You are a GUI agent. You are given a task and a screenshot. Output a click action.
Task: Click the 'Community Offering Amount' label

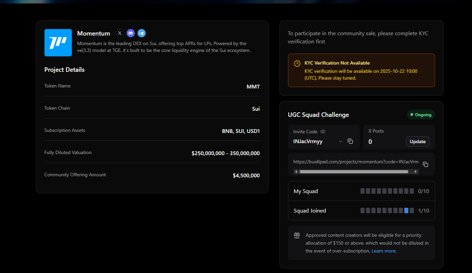(75, 175)
